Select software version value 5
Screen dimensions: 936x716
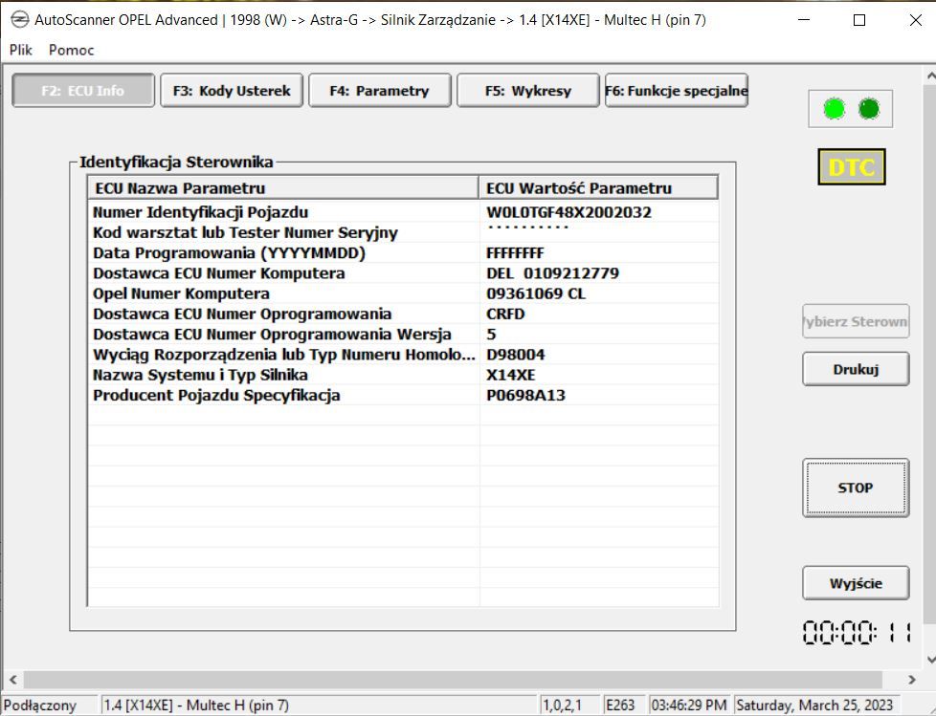491,334
